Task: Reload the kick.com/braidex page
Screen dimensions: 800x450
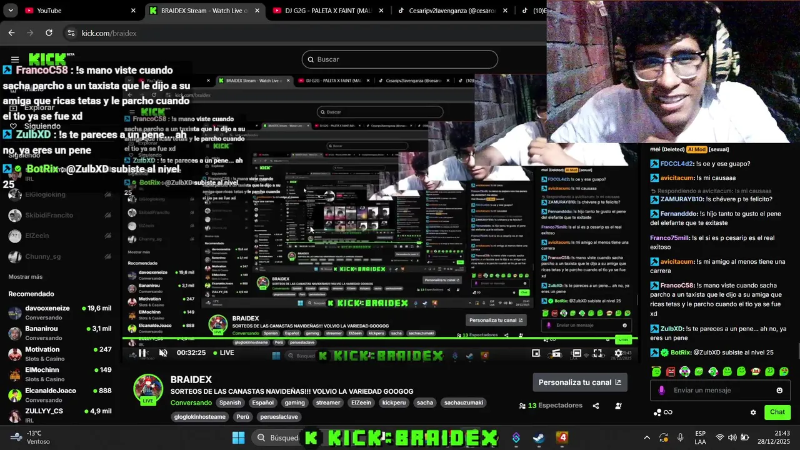Action: [49, 33]
